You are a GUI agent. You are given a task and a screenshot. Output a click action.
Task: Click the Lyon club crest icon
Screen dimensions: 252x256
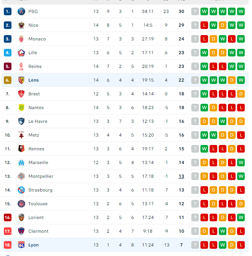21,245
